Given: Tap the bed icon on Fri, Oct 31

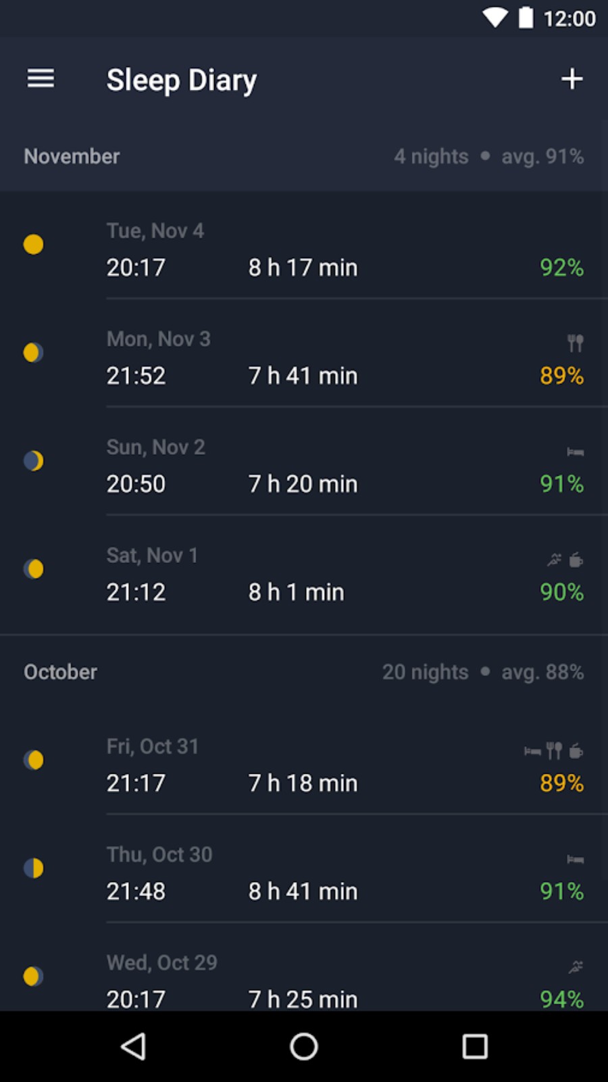Looking at the screenshot, I should click(532, 751).
